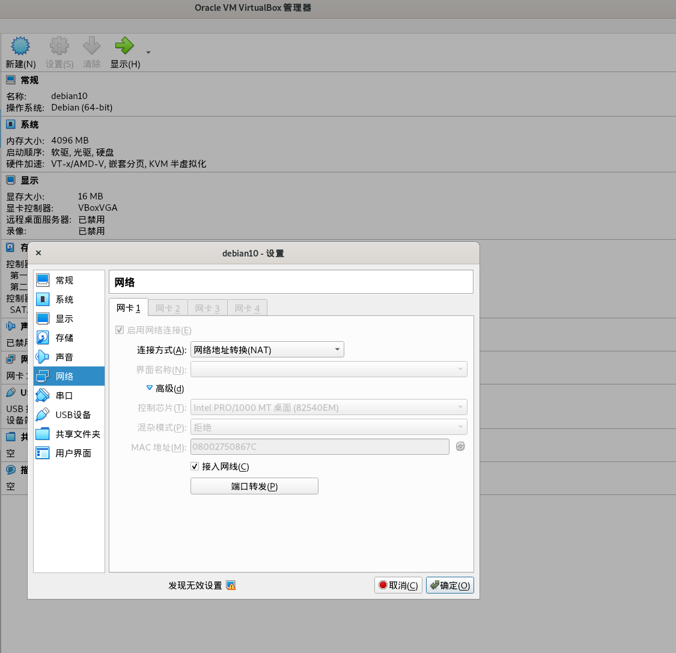Click the invalid settings warning icon
This screenshot has height=653, width=676.
tap(231, 585)
